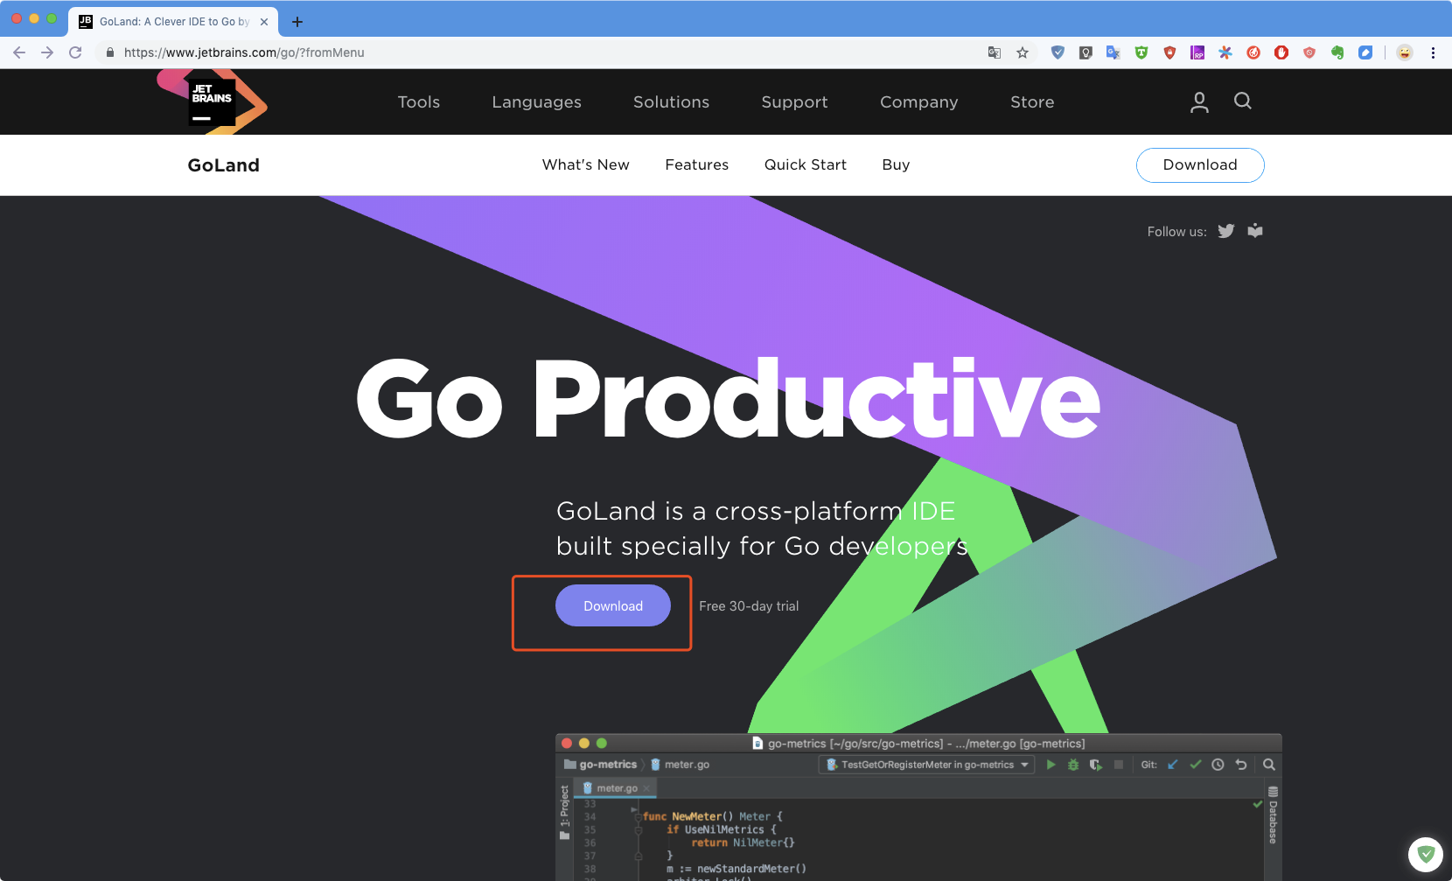Click the IDE screenshot's search magnifier
This screenshot has height=881, width=1452.
1269,765
